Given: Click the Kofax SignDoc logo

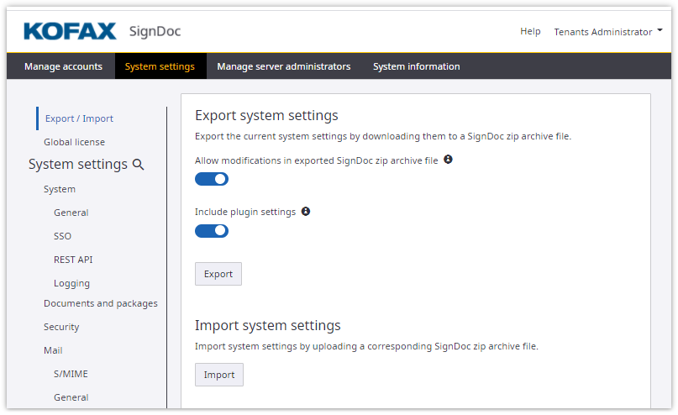Looking at the screenshot, I should click(x=102, y=32).
